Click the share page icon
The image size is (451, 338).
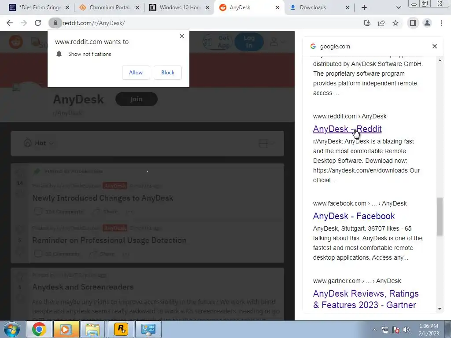click(381, 23)
